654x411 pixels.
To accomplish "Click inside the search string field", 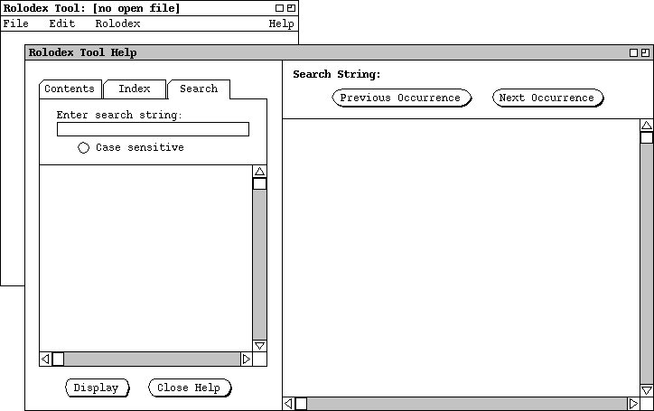I will (153, 129).
